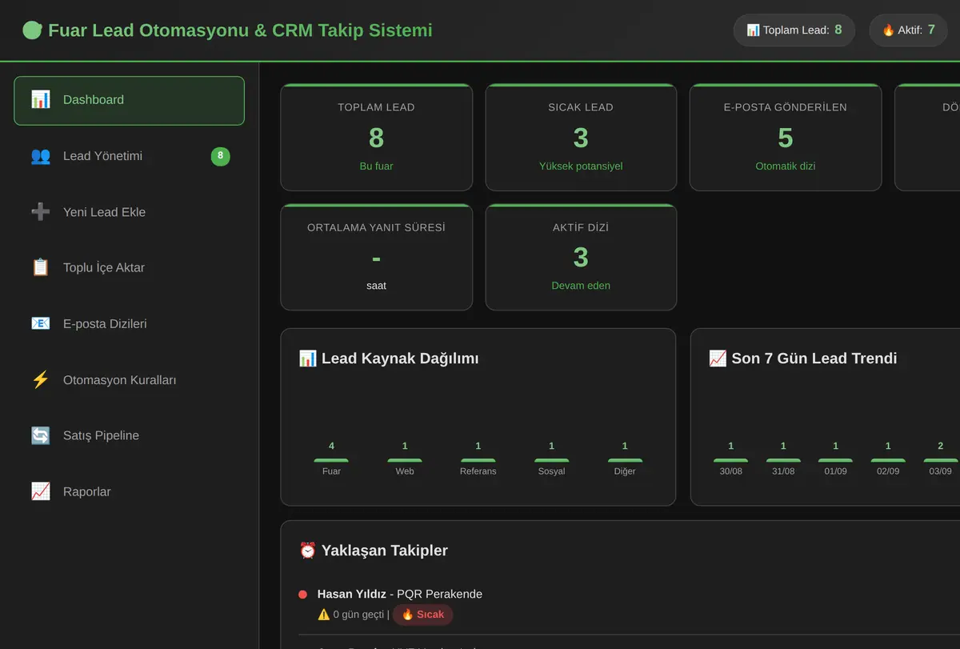Click the chart icon in Toplam Lead badge
Screen dimensions: 960x649
(x=753, y=30)
